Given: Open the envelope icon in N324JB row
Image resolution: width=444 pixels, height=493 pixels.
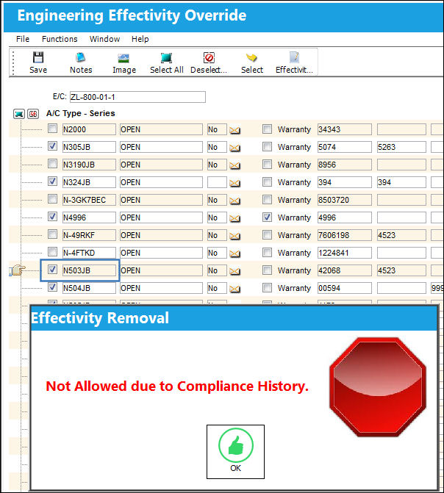Looking at the screenshot, I should 234,183.
